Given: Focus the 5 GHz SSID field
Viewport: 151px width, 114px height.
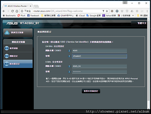Looking at the screenshot, I should (99, 66).
